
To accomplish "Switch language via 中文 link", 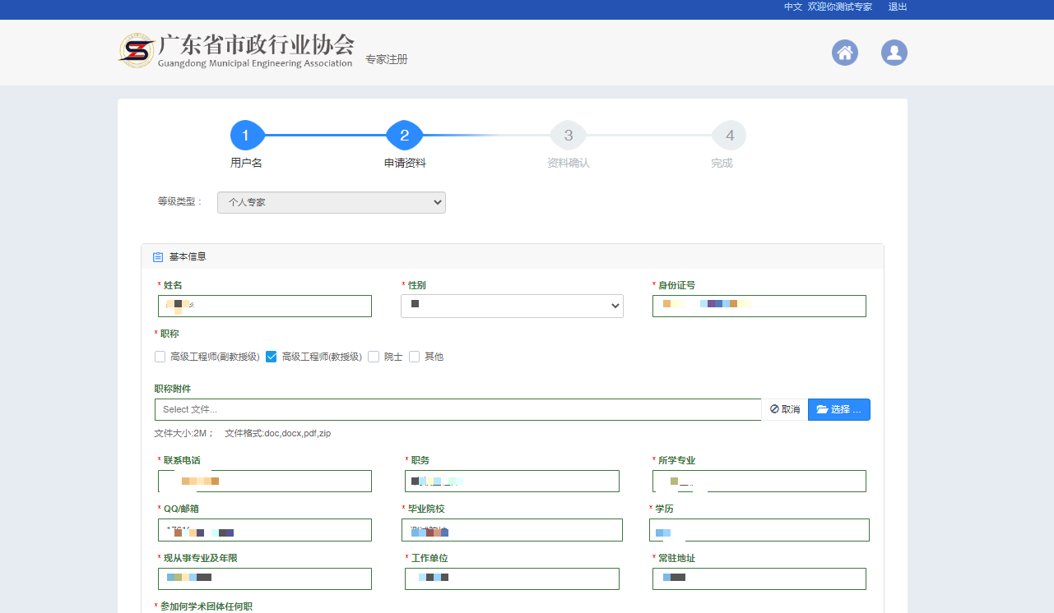I will tap(793, 7).
